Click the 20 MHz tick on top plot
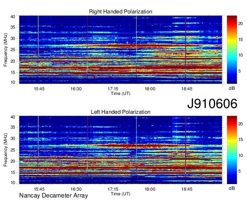Image resolution: width=247 pixels, height=200 pixels. tap(13, 61)
